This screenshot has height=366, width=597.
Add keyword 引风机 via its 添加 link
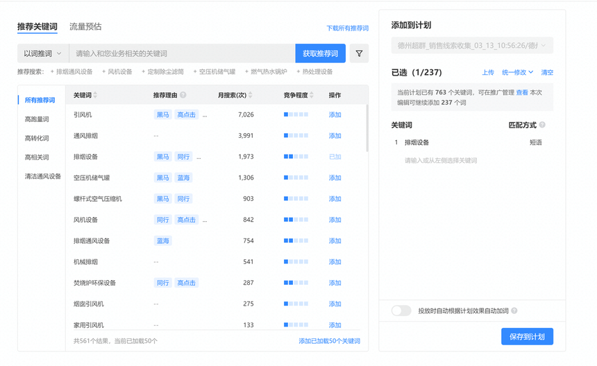coord(335,115)
